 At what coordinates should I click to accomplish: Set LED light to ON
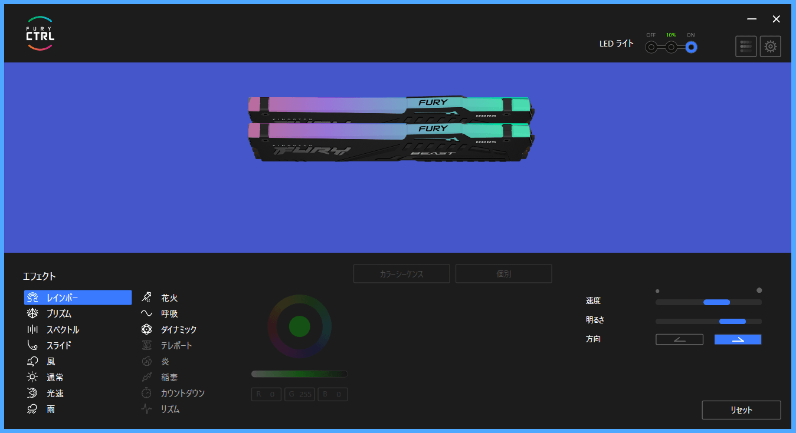coord(691,47)
